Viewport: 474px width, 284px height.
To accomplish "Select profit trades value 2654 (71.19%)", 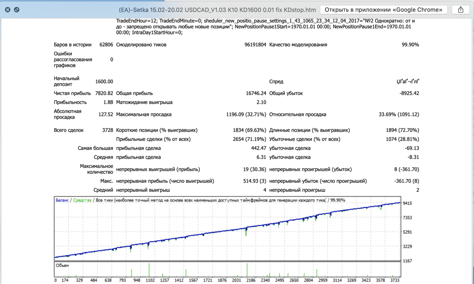I will [x=249, y=139].
